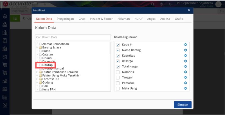Expand the Gudang folder node
The image size is (225, 115).
pyautogui.click(x=40, y=82)
